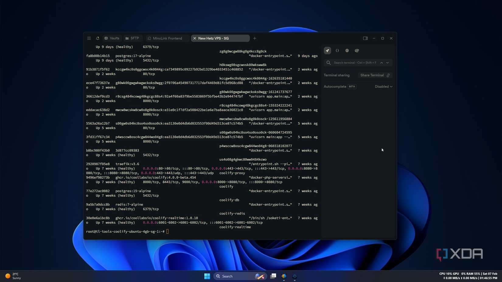Click the taskbar Search box
This screenshot has width=502, height=282.
tap(240, 276)
